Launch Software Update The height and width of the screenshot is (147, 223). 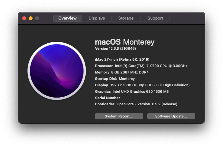171,116
